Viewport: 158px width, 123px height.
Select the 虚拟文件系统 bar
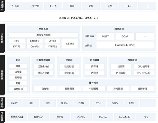click(44, 35)
